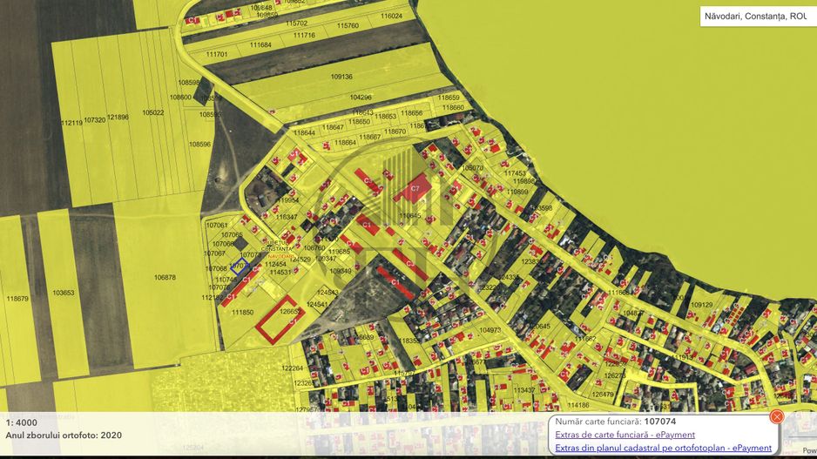The width and height of the screenshot is (817, 459).
Task: Select parcel 111850 on the map
Action: 242,313
